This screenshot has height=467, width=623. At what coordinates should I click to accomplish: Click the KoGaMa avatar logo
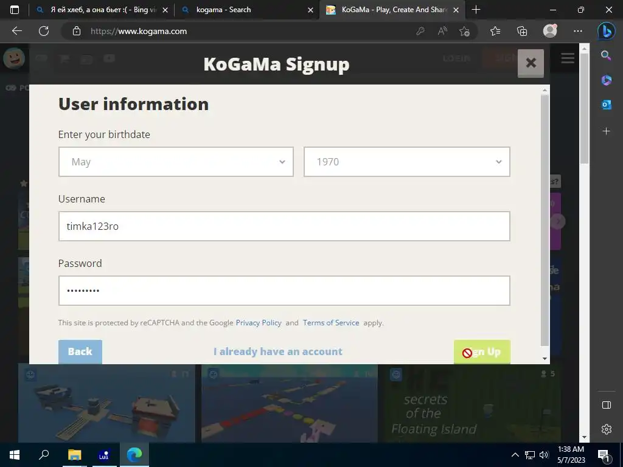click(x=14, y=58)
